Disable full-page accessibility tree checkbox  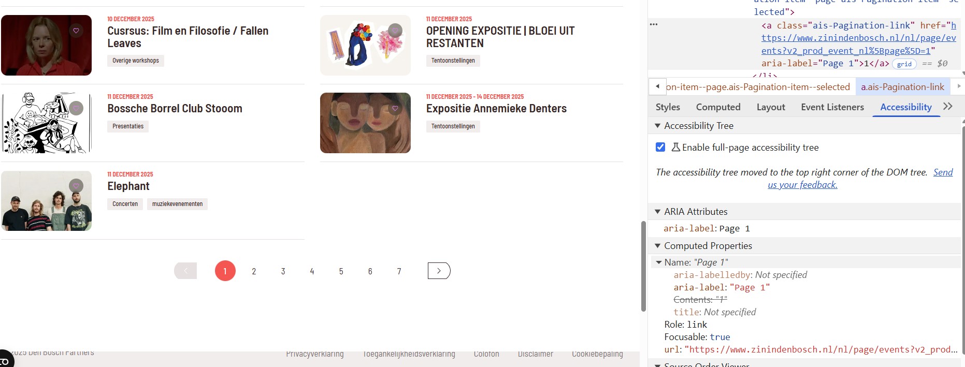(660, 147)
